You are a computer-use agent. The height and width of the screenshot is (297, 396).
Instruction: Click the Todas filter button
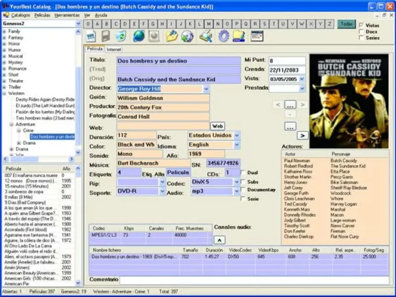[x=347, y=24]
